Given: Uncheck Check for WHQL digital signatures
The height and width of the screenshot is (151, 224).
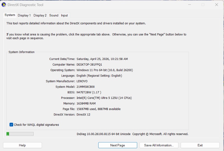Looking at the screenshot, I should (11, 125).
